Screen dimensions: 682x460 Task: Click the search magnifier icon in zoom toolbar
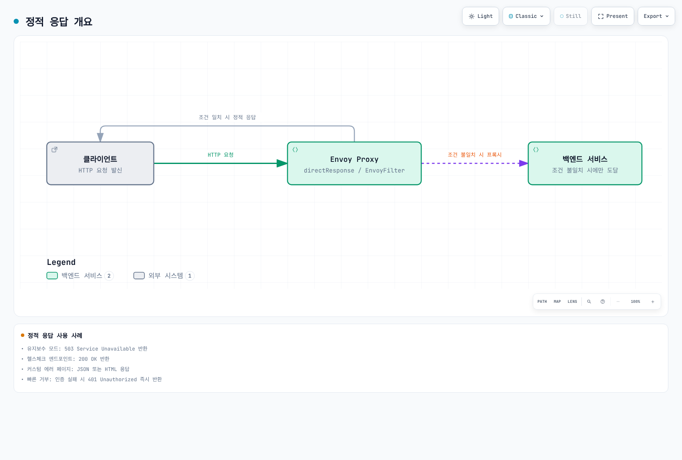pyautogui.click(x=589, y=302)
